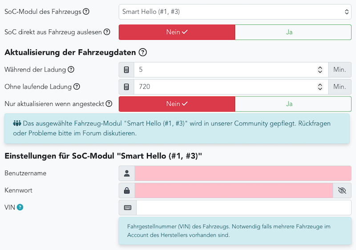Click help icon next to SoC direkt auslesen
Image resolution: width=356 pixels, height=250 pixels.
[107, 32]
